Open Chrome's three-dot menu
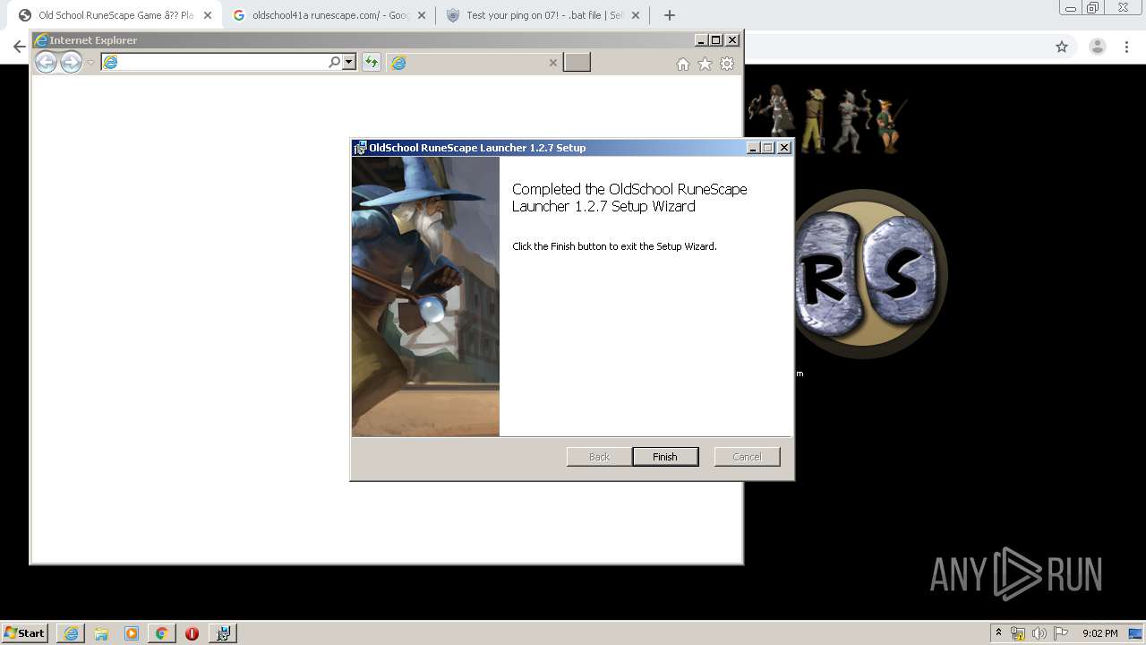 (1127, 47)
